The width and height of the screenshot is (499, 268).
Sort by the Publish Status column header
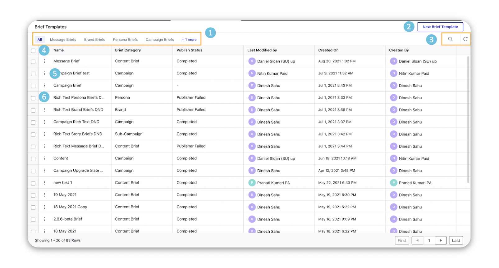point(189,50)
